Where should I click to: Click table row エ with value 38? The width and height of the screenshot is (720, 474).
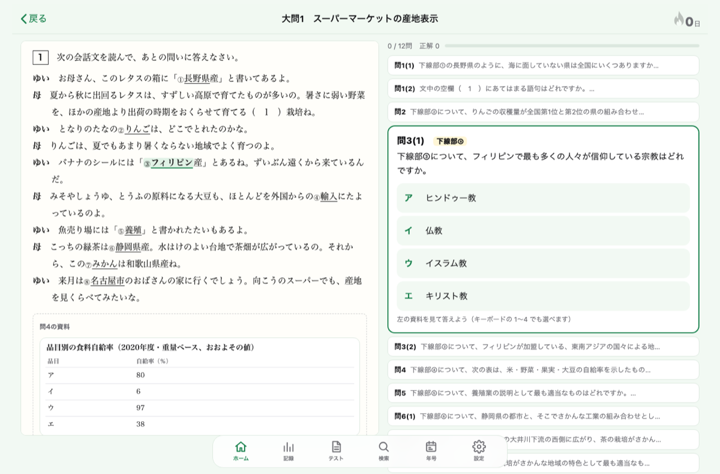[x=200, y=424]
